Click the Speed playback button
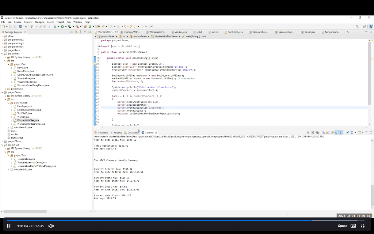The height and width of the screenshot is (234, 374). (343, 226)
